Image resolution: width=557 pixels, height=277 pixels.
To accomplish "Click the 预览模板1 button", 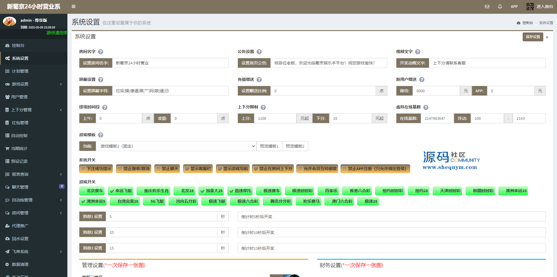I will pyautogui.click(x=269, y=146).
